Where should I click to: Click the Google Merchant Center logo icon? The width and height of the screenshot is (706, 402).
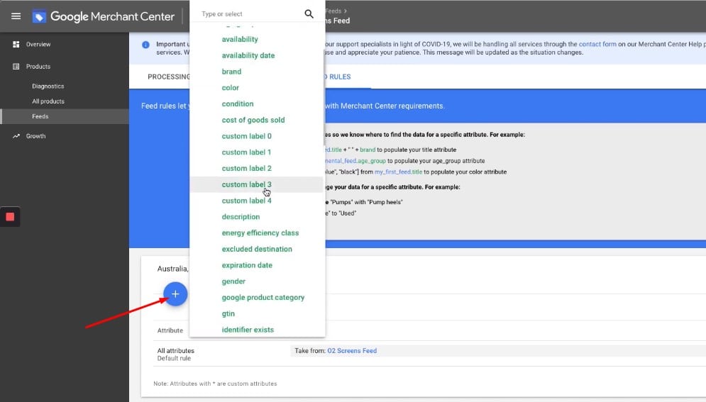(x=39, y=16)
